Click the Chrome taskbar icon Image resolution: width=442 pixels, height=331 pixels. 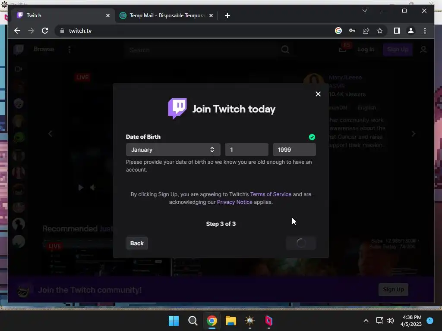pos(212,321)
